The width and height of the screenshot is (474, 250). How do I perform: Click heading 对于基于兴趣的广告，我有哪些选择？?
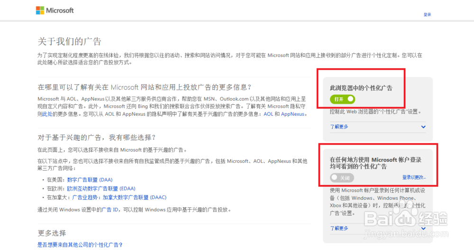pos(97,138)
